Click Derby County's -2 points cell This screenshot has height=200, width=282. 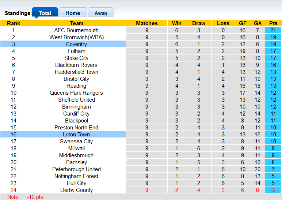[273, 190]
